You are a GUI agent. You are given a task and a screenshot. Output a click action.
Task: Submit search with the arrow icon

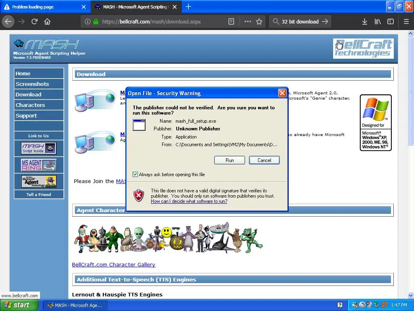click(x=325, y=21)
